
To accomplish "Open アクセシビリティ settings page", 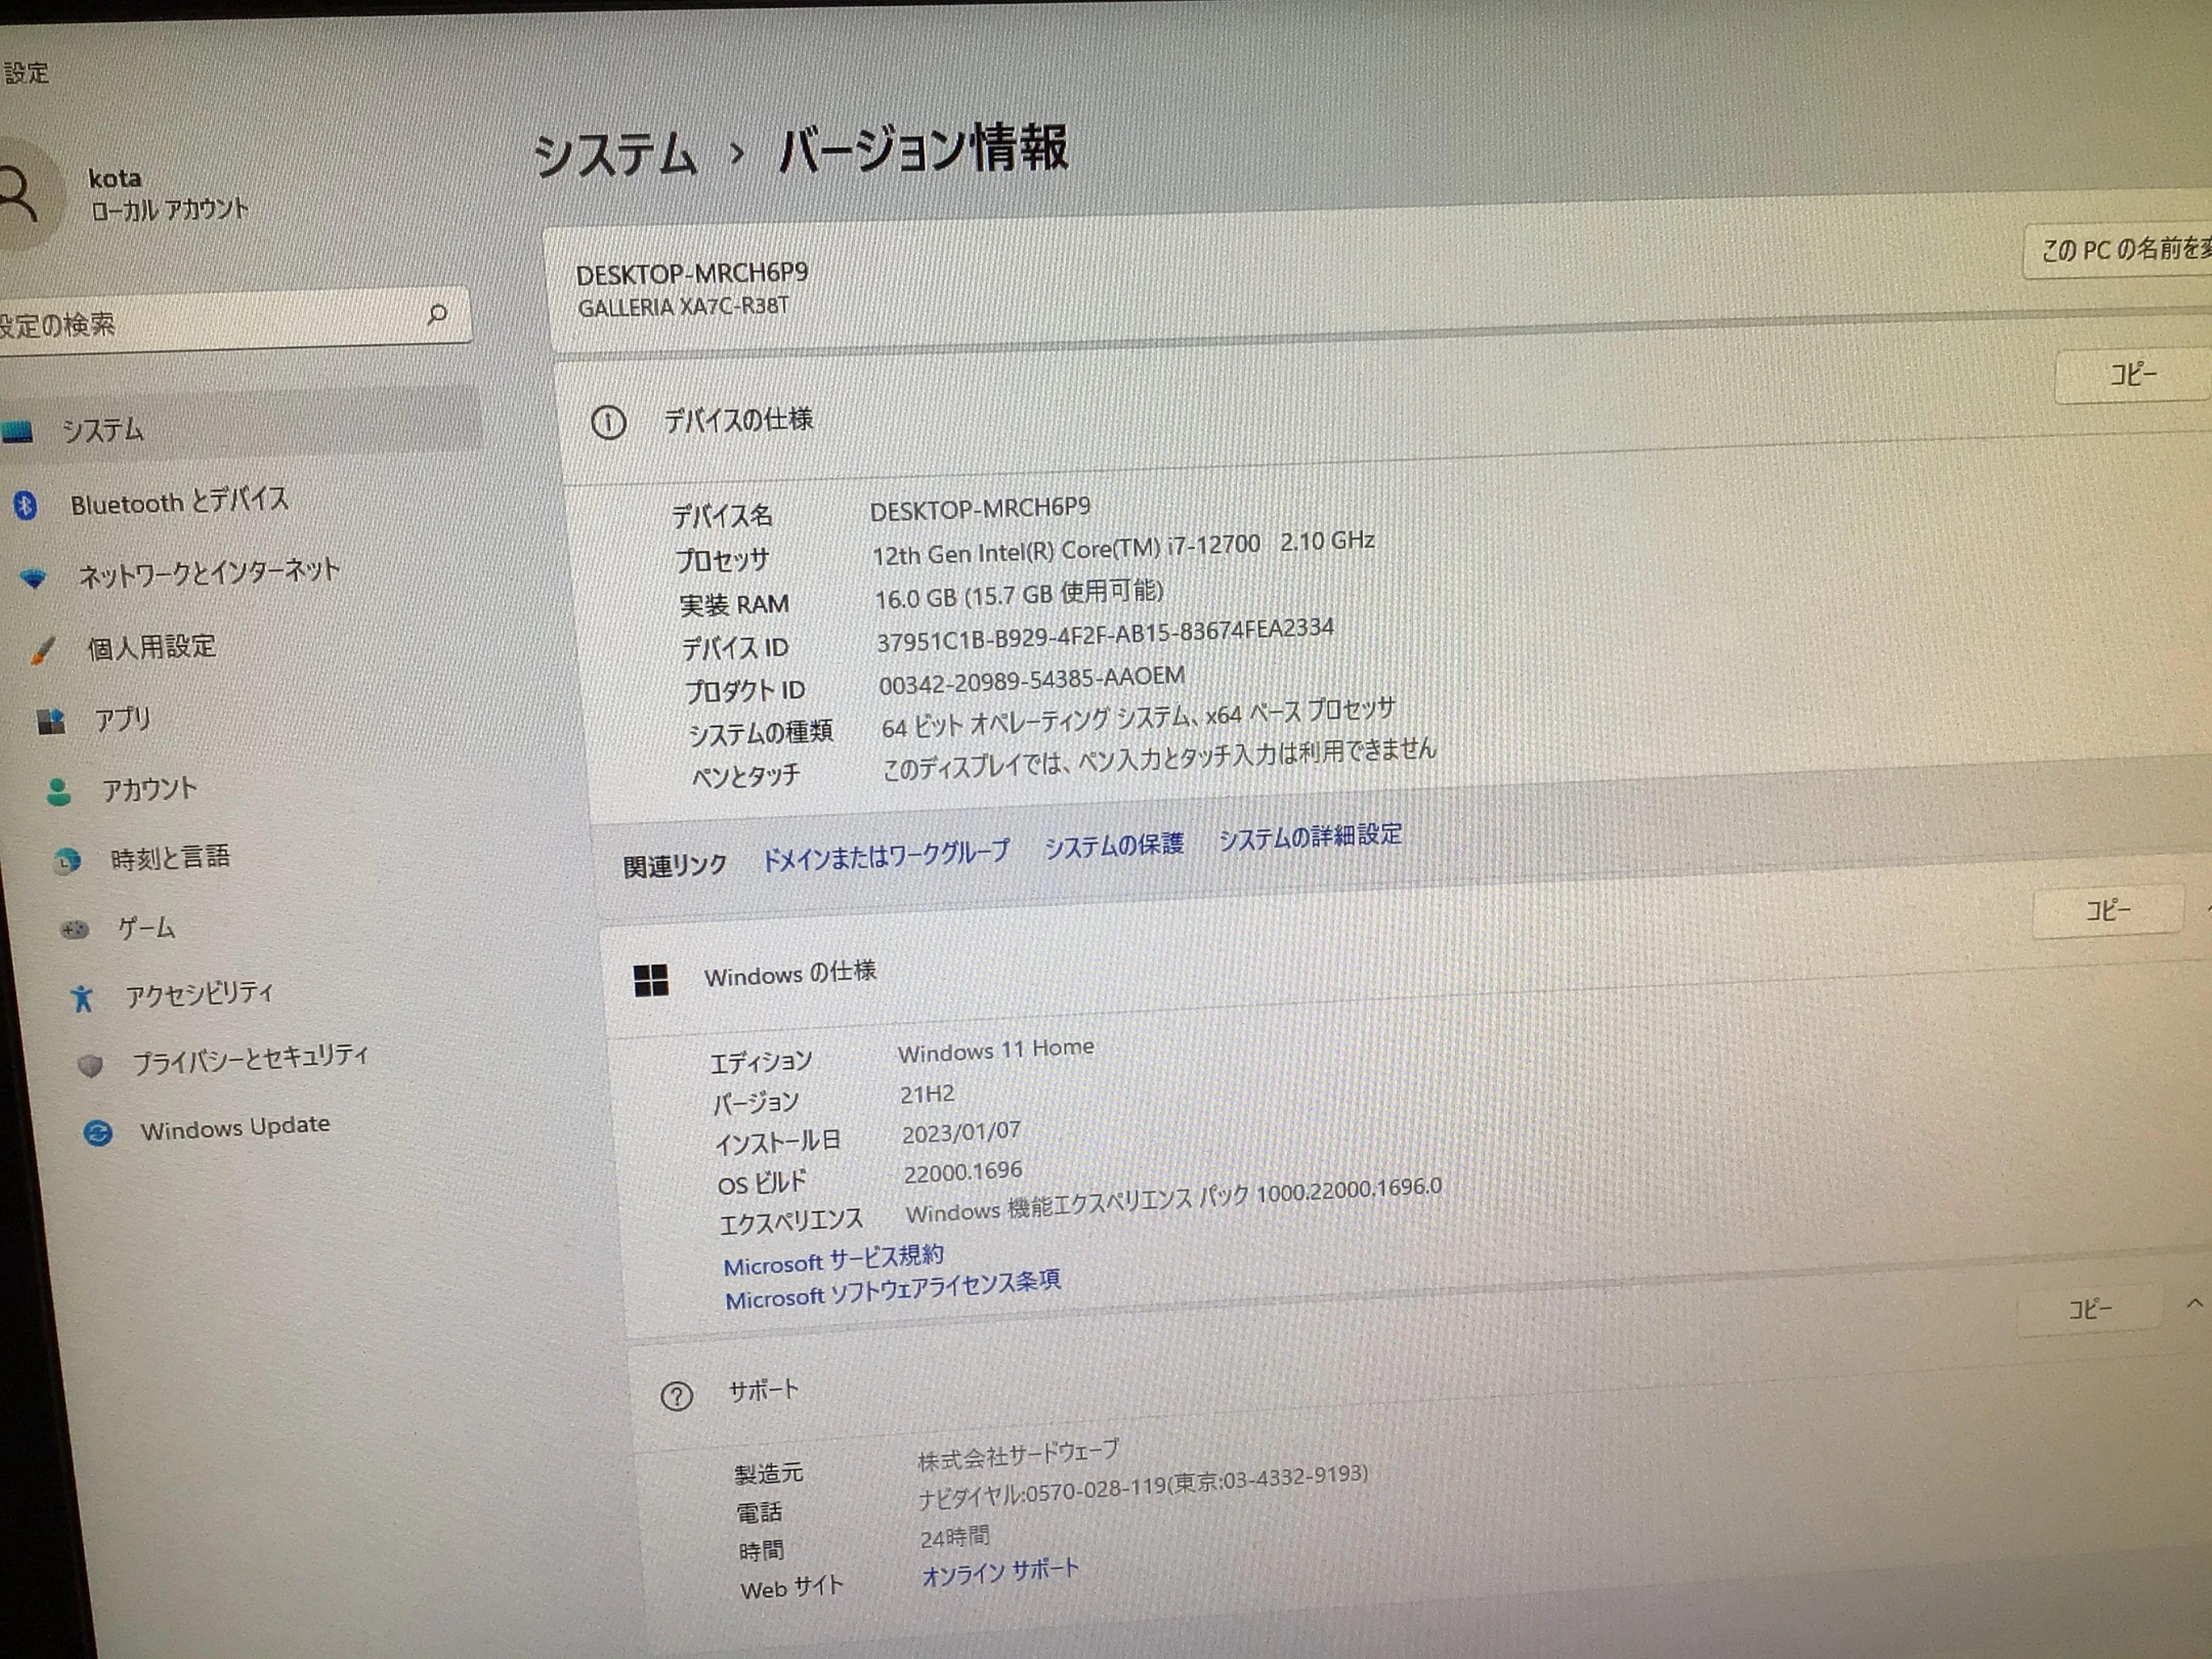I will (199, 993).
